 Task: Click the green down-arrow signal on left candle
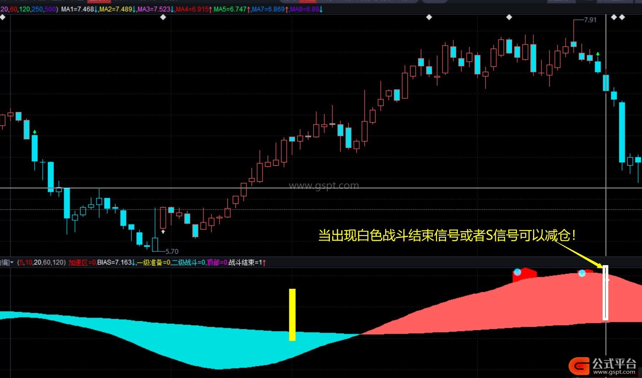(x=35, y=132)
